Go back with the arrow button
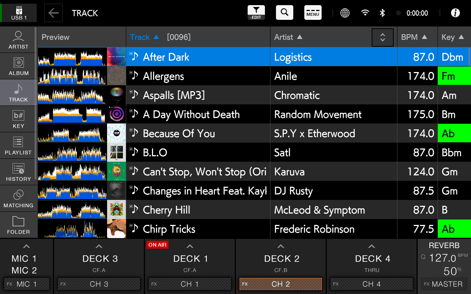The height and width of the screenshot is (294, 471). tap(53, 13)
